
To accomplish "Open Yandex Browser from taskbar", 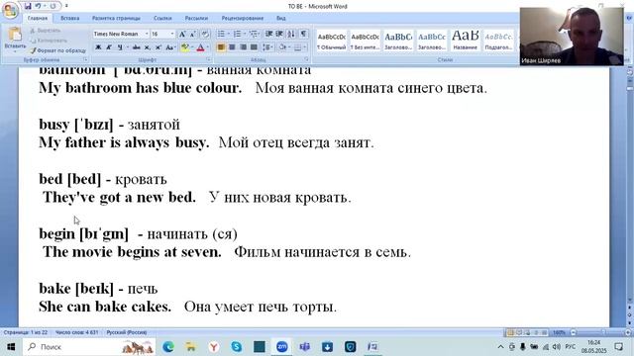I will click(214, 347).
